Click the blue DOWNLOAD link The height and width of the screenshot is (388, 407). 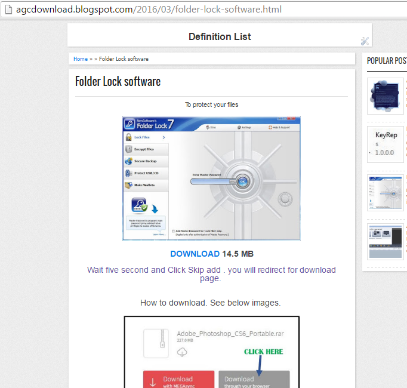point(195,254)
